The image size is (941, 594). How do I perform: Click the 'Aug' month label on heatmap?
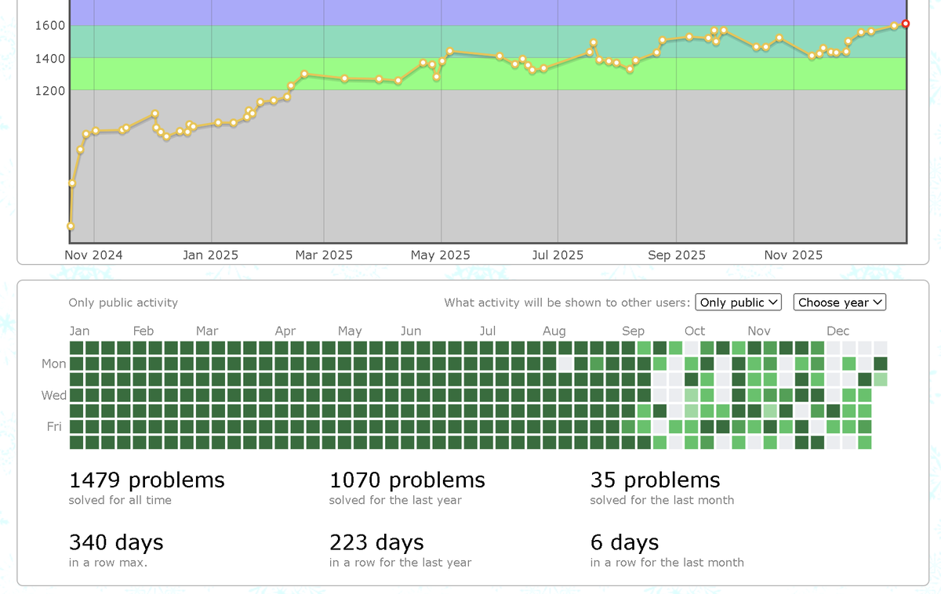click(554, 331)
